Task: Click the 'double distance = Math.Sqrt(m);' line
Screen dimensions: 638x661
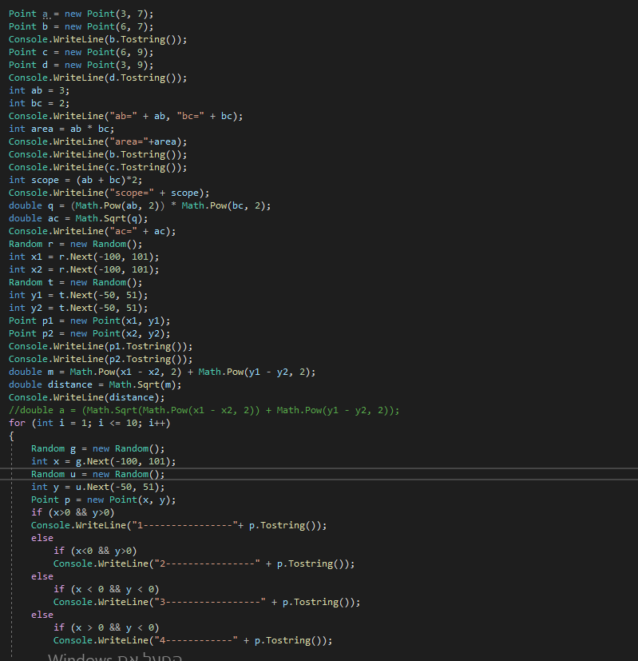Action: click(95, 385)
